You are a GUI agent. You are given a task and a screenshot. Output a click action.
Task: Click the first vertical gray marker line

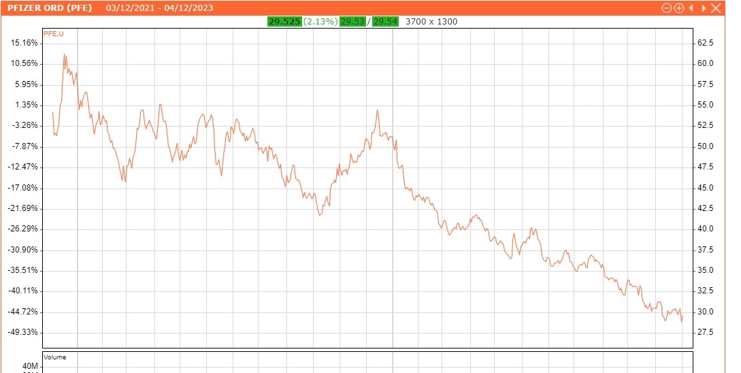[x=78, y=204]
